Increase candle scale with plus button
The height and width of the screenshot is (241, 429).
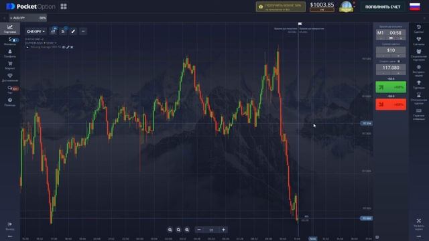coord(223,230)
